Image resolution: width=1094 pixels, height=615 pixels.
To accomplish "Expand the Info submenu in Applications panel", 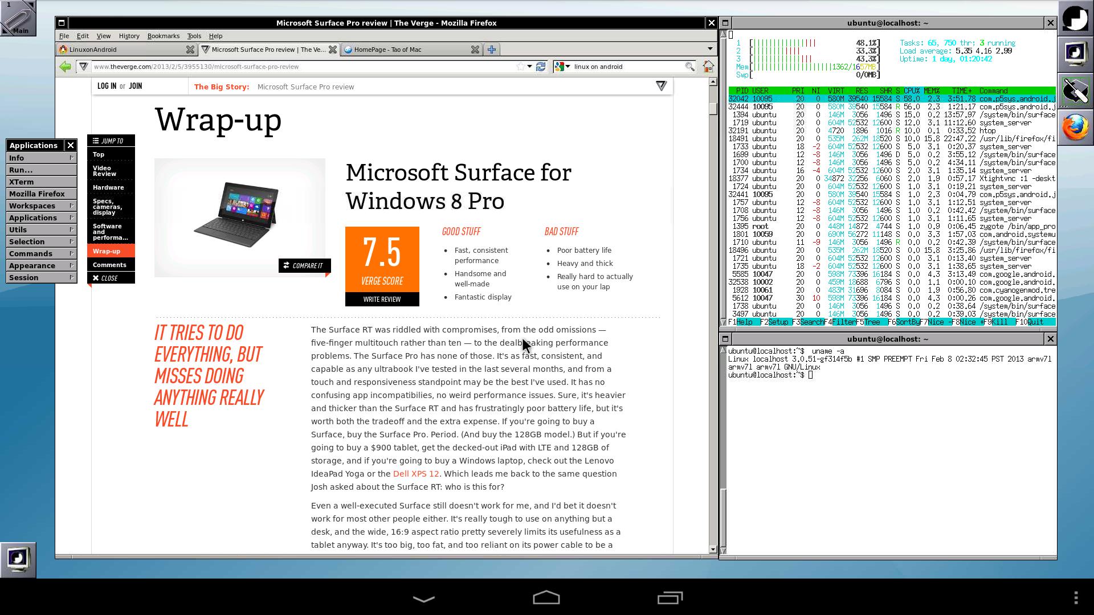I will pos(42,158).
